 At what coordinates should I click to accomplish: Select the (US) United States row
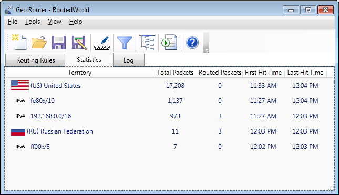point(169,85)
